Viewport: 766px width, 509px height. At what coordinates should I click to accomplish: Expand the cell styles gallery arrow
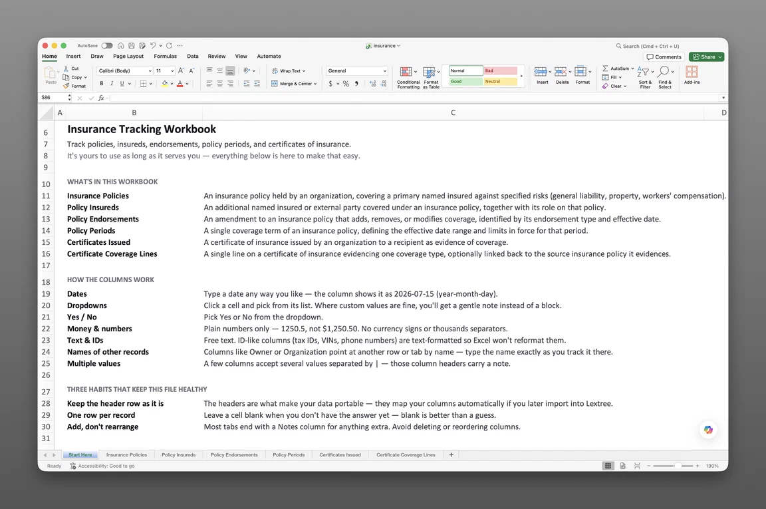521,77
